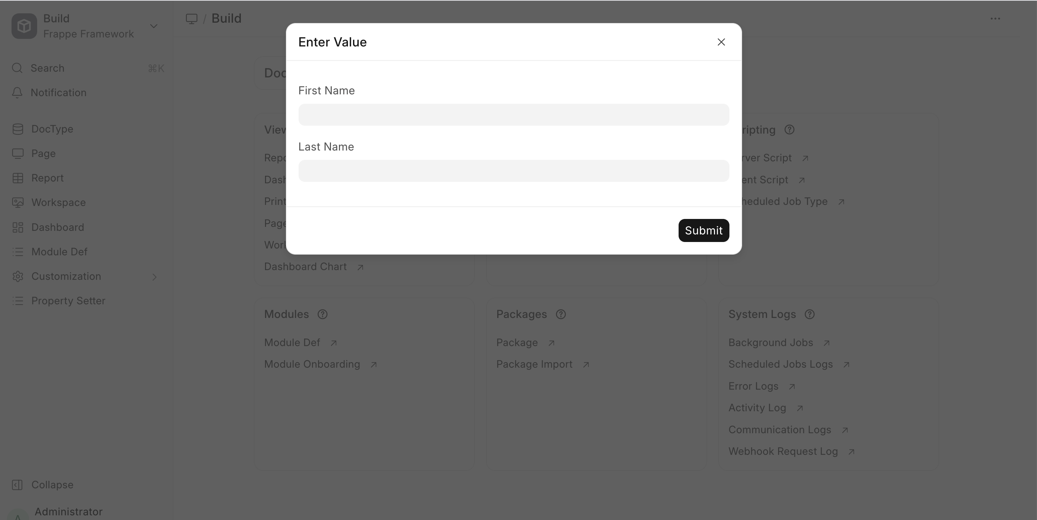Open the Error Logs link
The image size is (1037, 520).
pos(753,386)
